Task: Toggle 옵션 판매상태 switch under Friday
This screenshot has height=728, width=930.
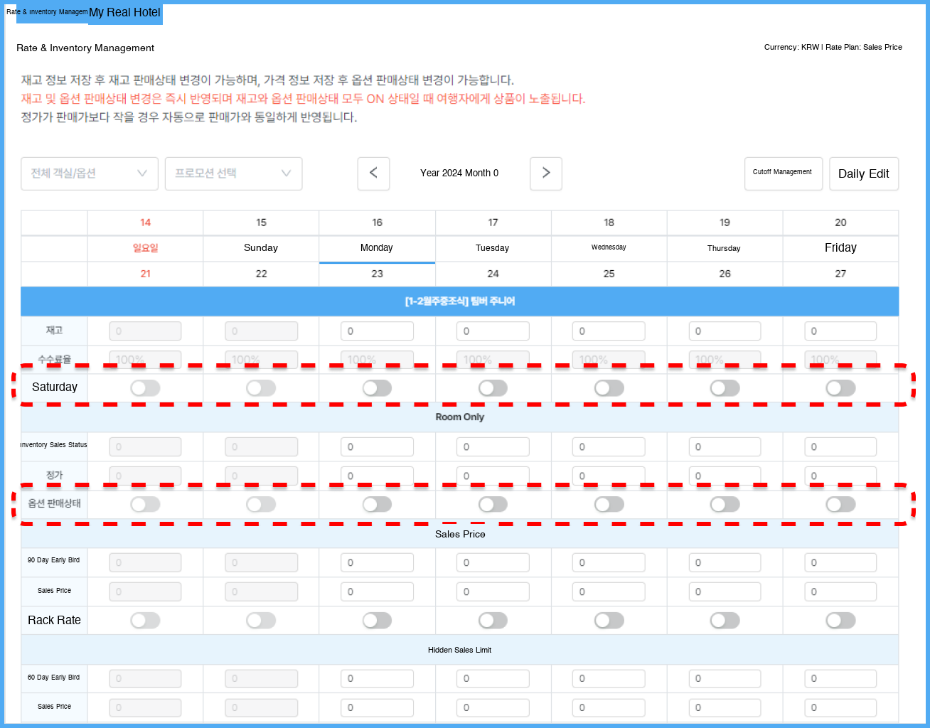Action: pyautogui.click(x=840, y=504)
